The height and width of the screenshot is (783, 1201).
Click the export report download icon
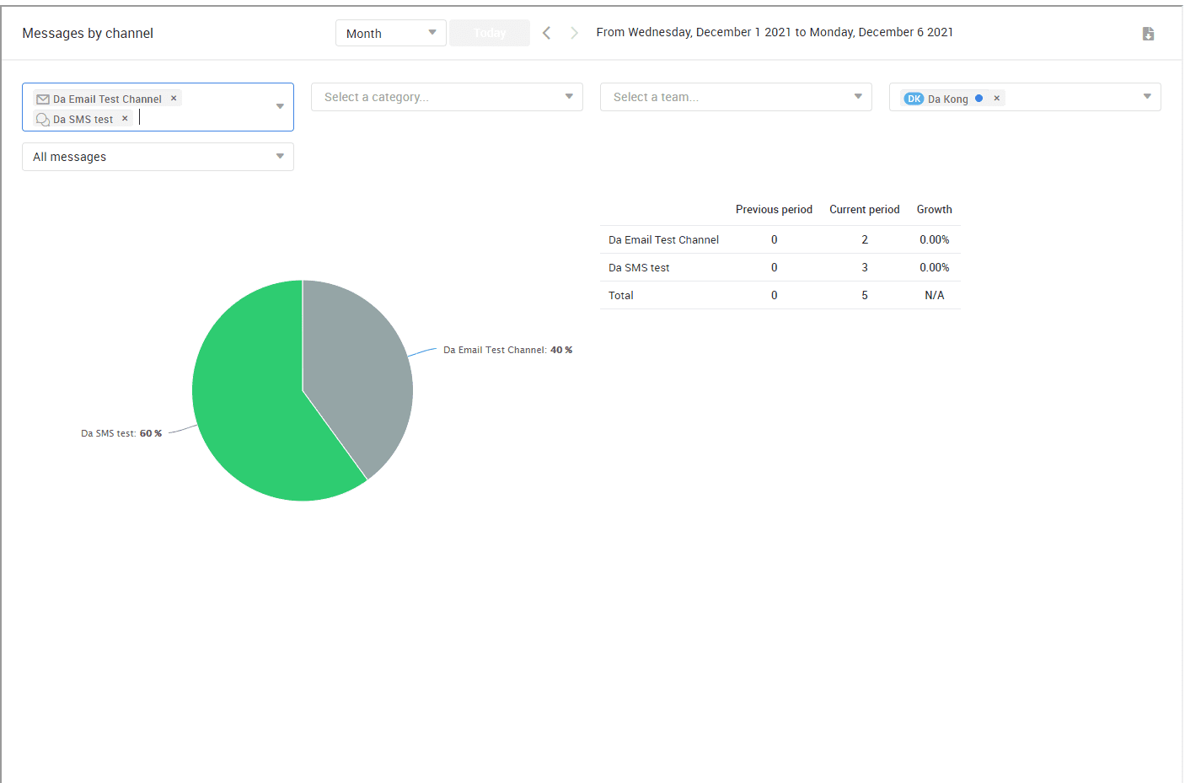point(1147,34)
